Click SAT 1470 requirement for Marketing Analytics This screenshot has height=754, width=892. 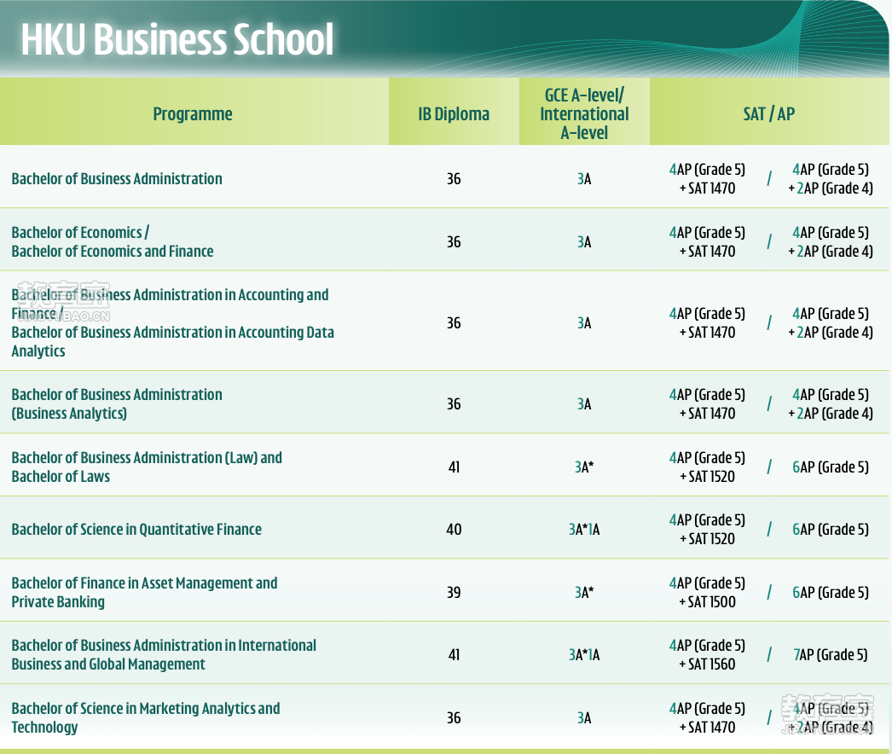707,717
